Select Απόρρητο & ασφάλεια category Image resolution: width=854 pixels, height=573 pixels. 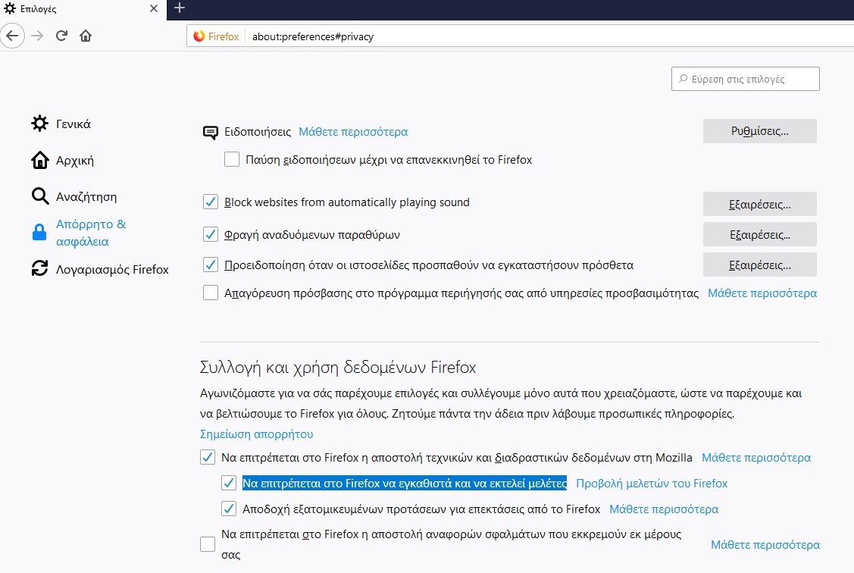click(79, 233)
